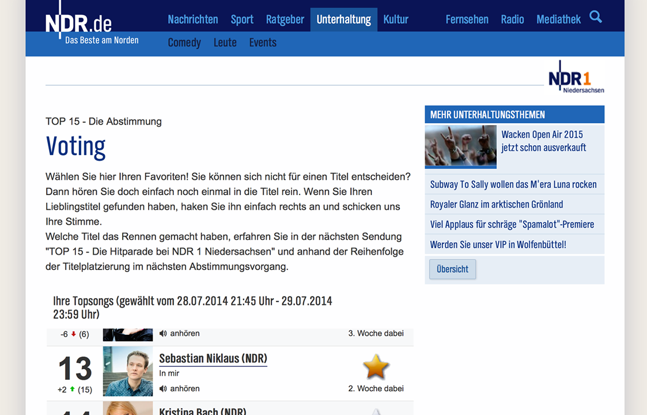Open the Events subnavigation item
The width and height of the screenshot is (647, 415).
point(263,43)
